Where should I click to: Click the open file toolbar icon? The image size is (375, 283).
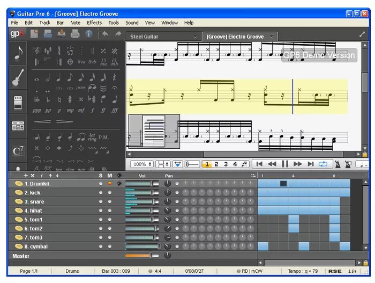coord(48,34)
